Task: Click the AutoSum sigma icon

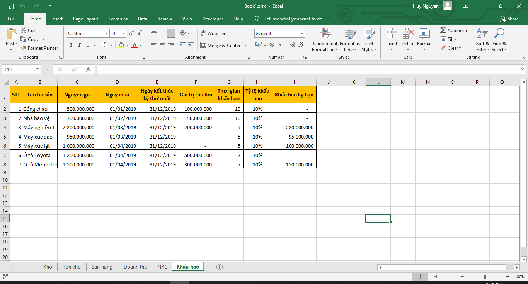Action: (x=443, y=30)
